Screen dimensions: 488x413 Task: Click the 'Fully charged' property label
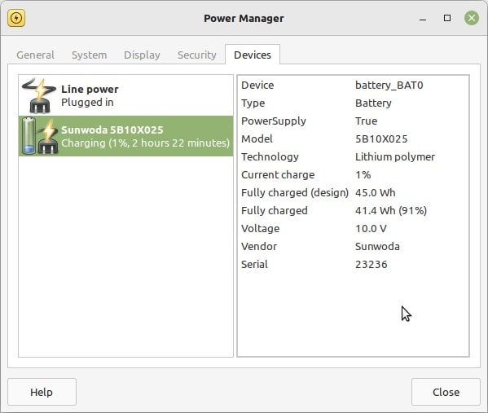pos(275,211)
